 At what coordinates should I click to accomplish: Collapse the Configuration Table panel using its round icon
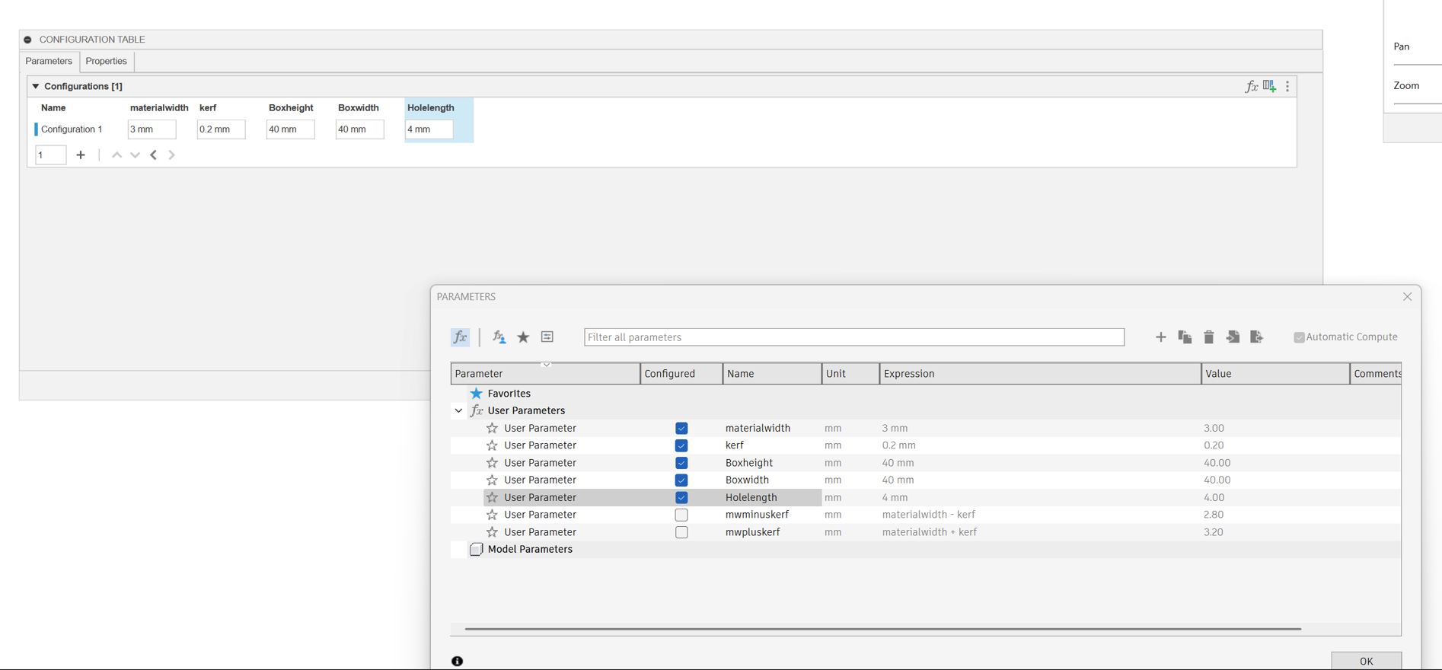click(28, 40)
